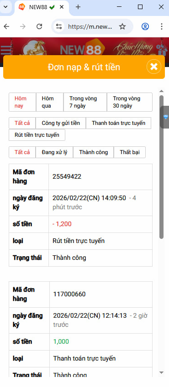
Task: Go back to previous page
Action: (6, 26)
